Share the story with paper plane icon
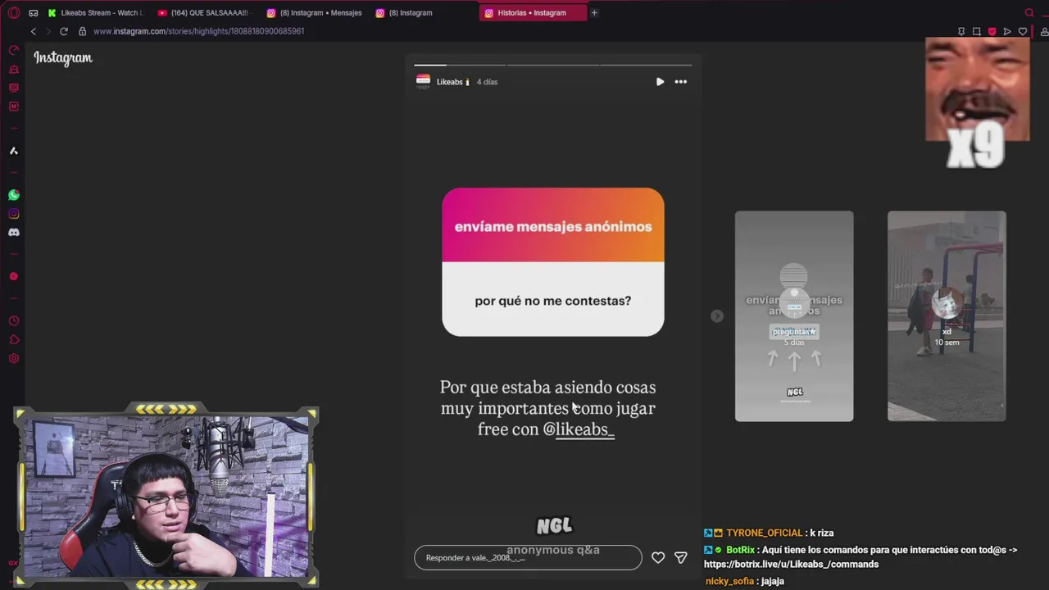 [x=681, y=558]
